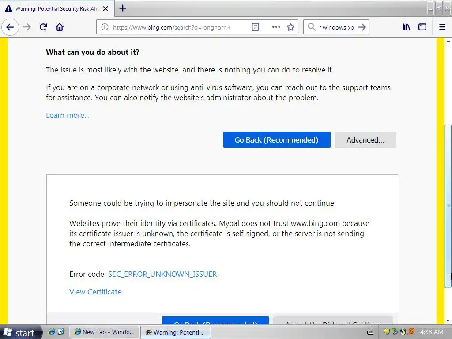The height and width of the screenshot is (339, 452).
Task: Select the Warning: Potenti... taskbar button
Action: tap(175, 332)
